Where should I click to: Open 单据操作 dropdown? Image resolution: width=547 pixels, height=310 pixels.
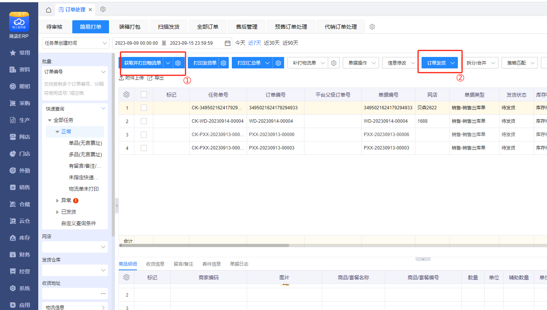361,63
